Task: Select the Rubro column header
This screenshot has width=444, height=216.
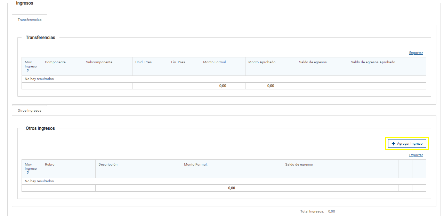Action: (50, 165)
